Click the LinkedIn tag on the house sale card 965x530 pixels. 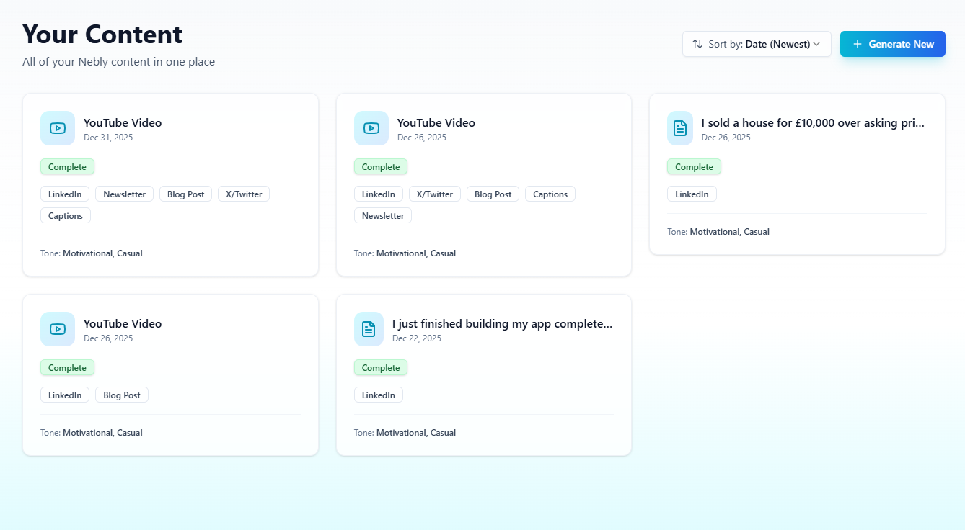tap(692, 194)
